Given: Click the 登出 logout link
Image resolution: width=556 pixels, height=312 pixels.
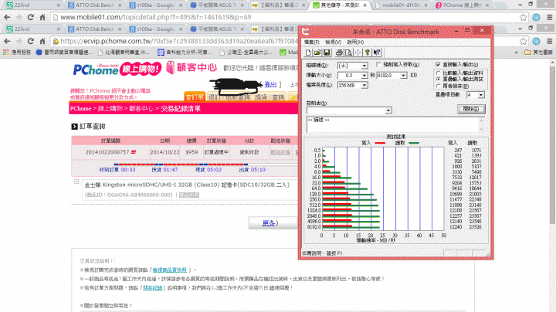Looking at the screenshot, I should coord(270,84).
